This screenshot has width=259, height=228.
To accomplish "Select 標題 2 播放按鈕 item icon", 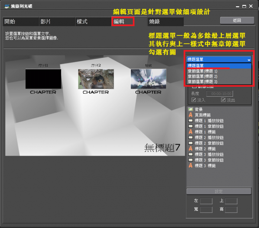I will point(191,138).
